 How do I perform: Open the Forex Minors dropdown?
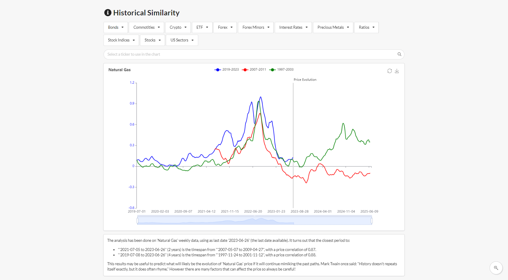click(x=256, y=27)
